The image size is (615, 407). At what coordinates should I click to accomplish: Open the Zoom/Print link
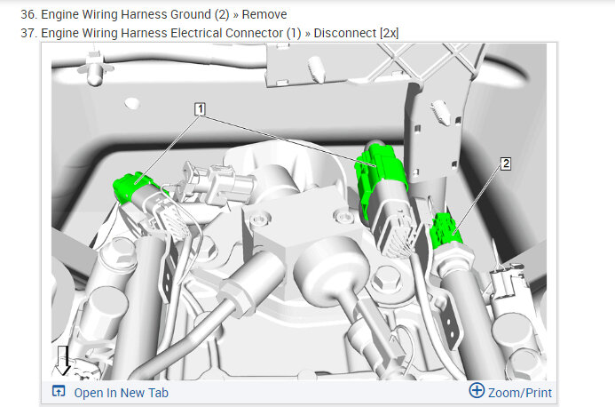click(520, 393)
